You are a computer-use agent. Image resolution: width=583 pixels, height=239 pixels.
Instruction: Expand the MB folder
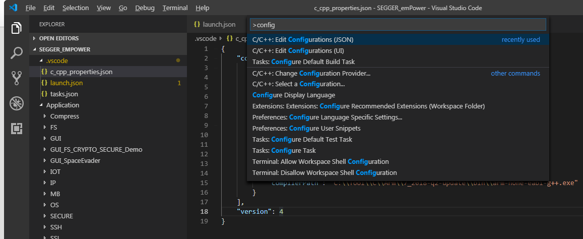[x=108, y=194]
